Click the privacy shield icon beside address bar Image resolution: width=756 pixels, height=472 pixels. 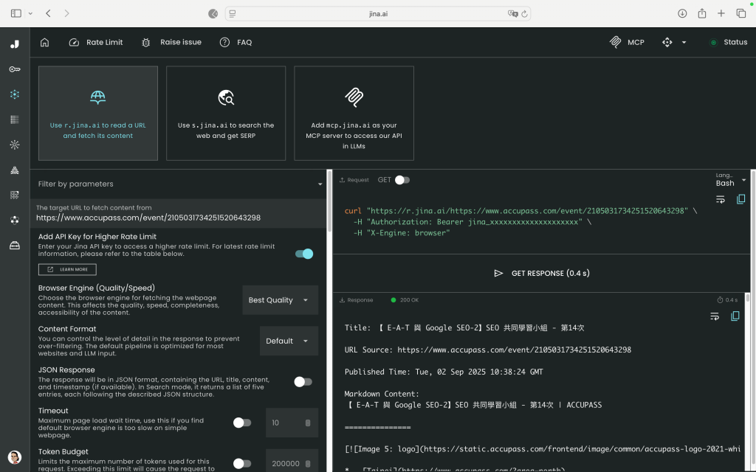coord(213,13)
